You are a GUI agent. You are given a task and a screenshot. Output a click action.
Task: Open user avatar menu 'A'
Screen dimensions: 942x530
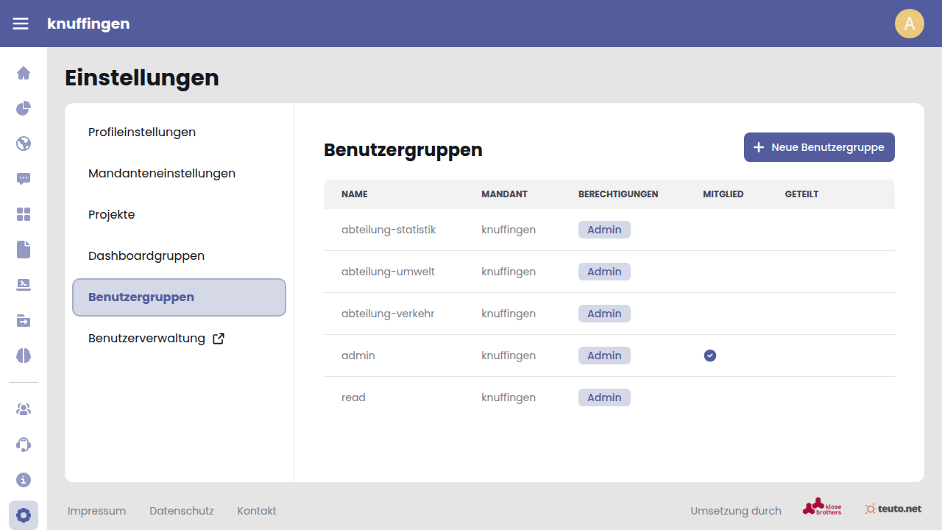click(x=909, y=24)
